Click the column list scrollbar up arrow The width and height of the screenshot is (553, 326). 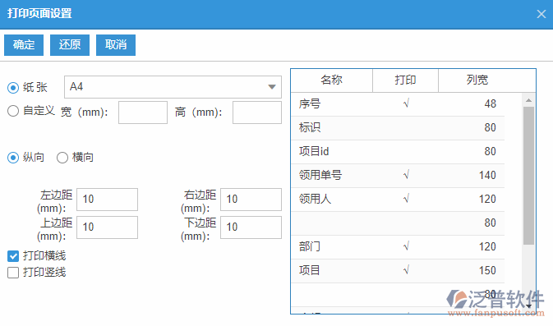tap(528, 100)
